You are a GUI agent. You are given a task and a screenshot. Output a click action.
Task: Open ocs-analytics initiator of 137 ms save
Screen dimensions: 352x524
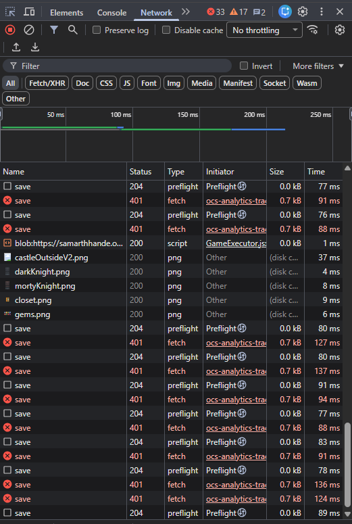[236, 371]
